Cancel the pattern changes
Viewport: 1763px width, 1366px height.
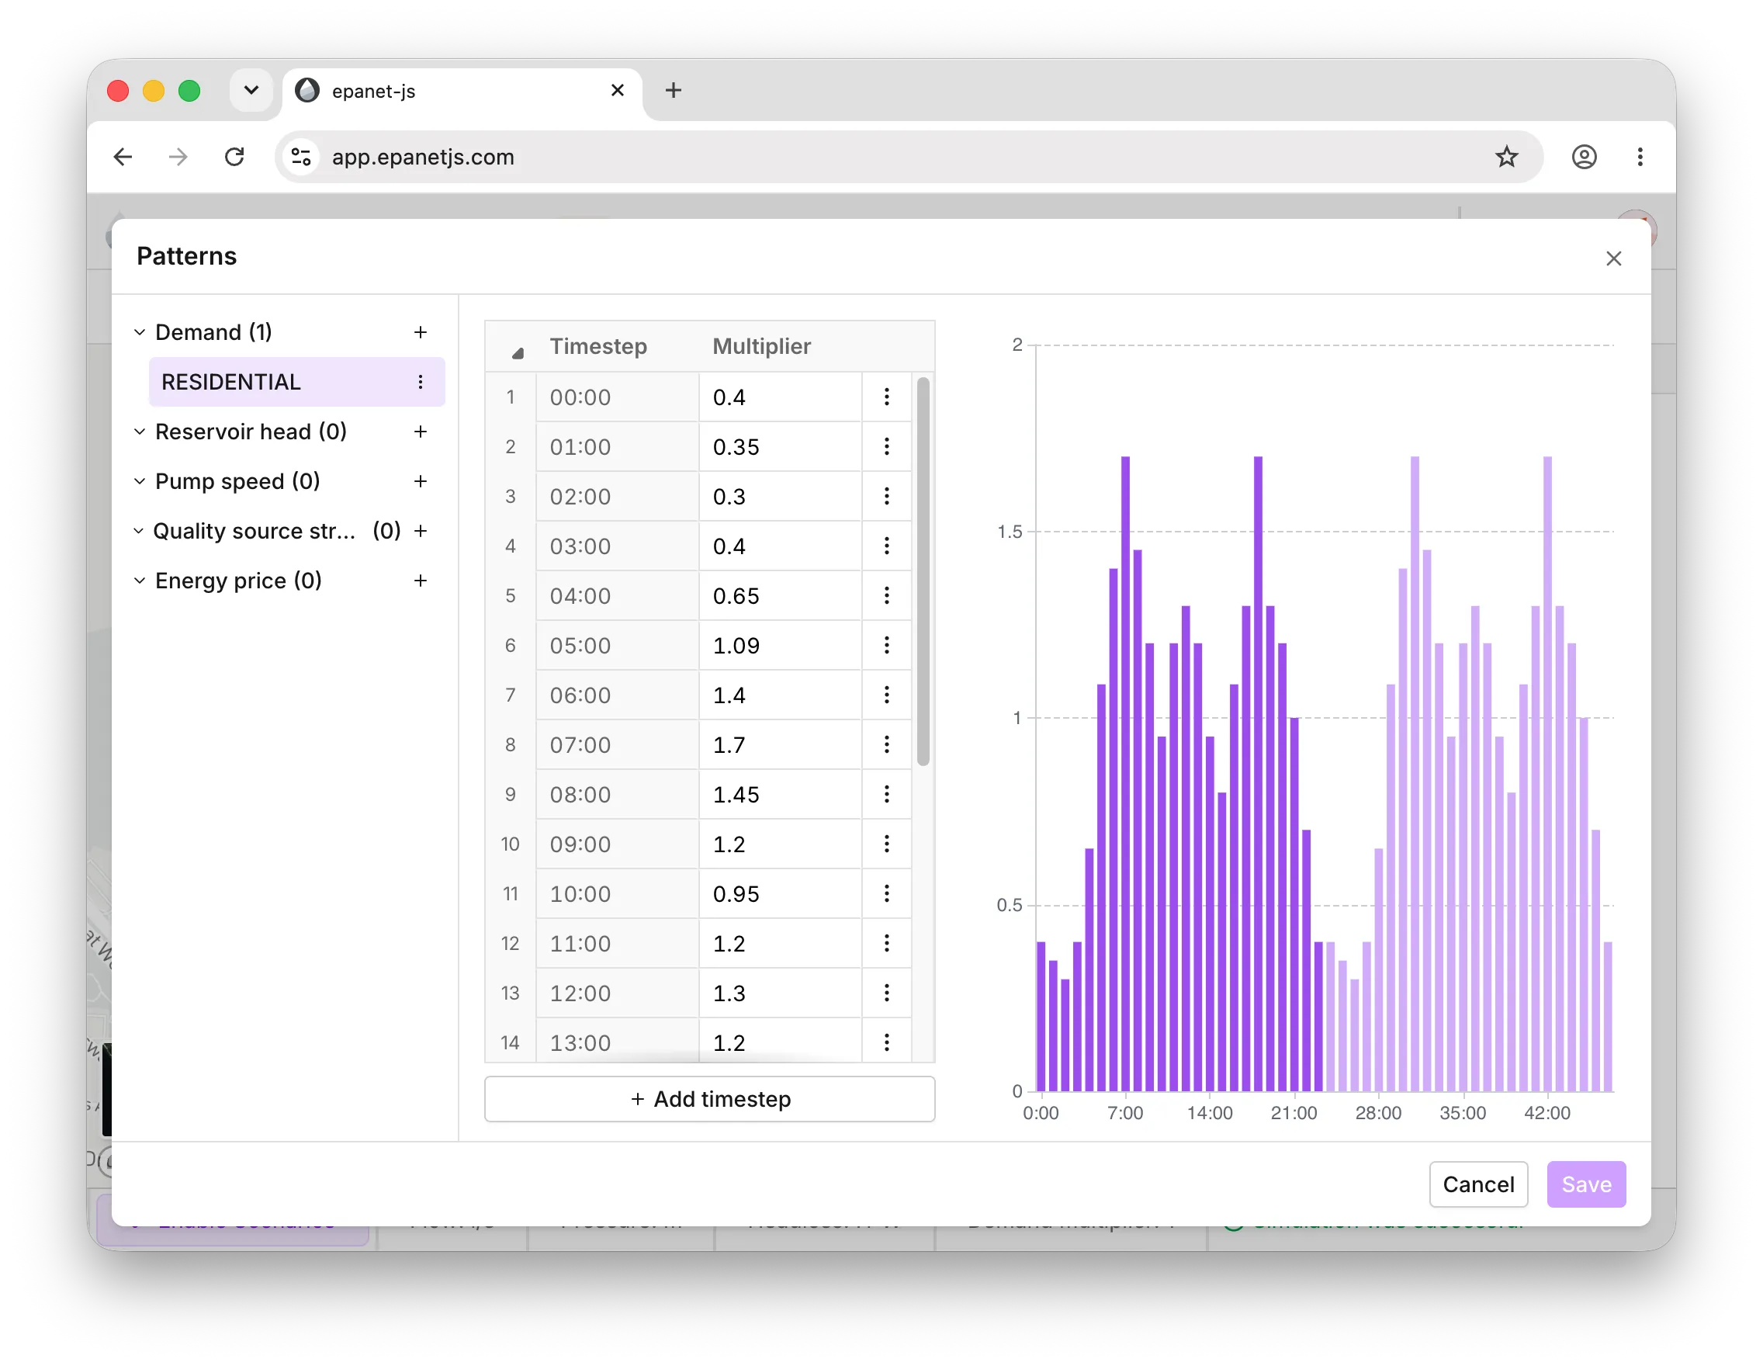[1478, 1184]
